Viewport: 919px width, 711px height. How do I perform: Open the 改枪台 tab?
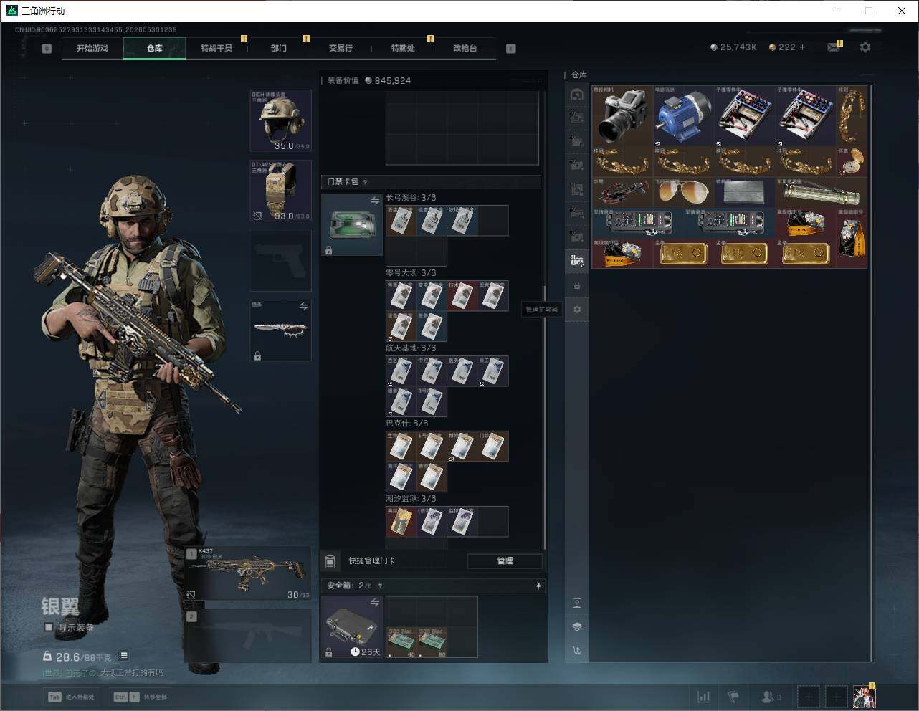(x=465, y=48)
